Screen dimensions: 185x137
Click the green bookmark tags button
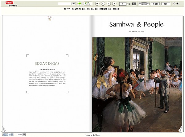coord(88,3)
